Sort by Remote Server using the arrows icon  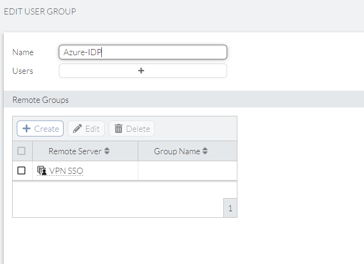click(x=107, y=151)
